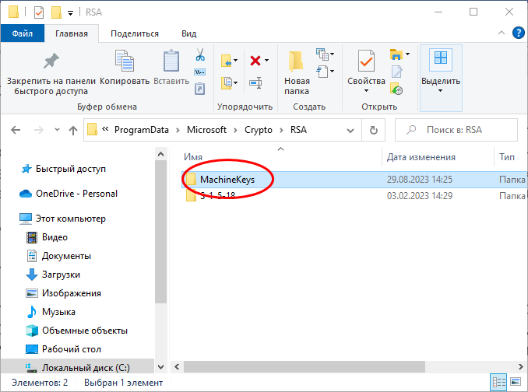Expand the Easy access dropdown arrow
Image resolution: width=528 pixels, height=392 pixels.
[x=332, y=71]
